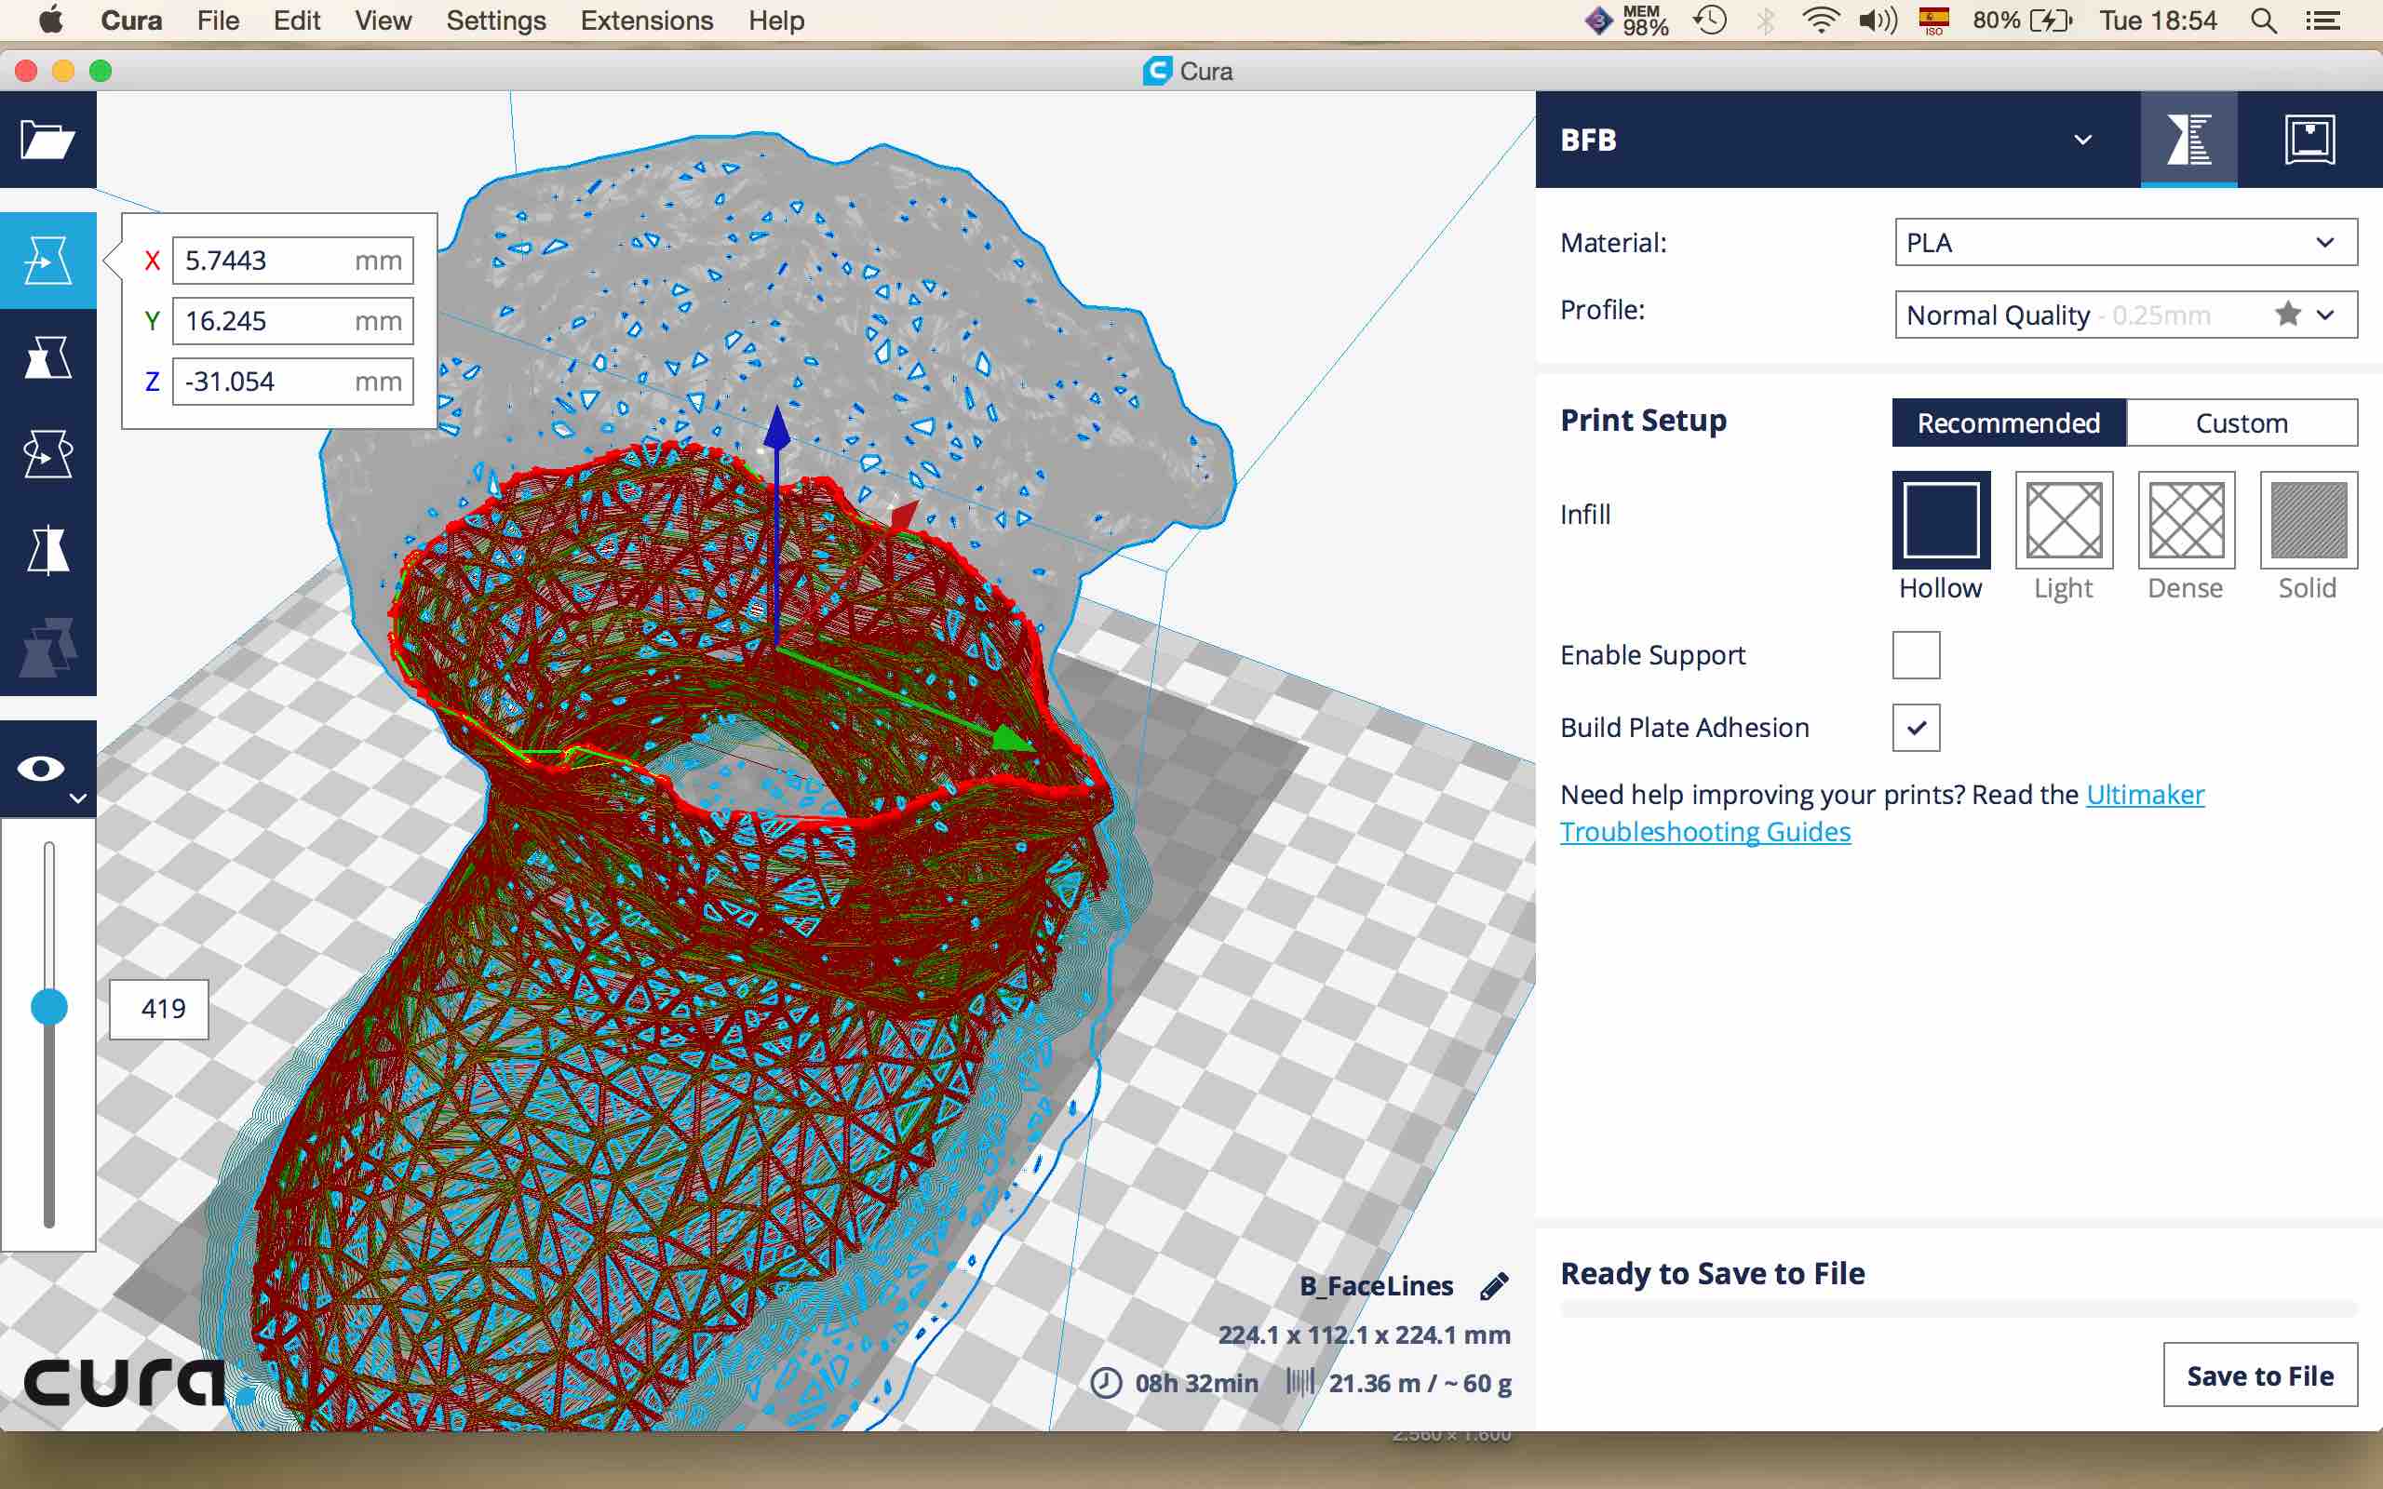Image resolution: width=2383 pixels, height=1489 pixels.
Task: Select the Per Model Settings tool
Action: pyautogui.click(x=47, y=647)
